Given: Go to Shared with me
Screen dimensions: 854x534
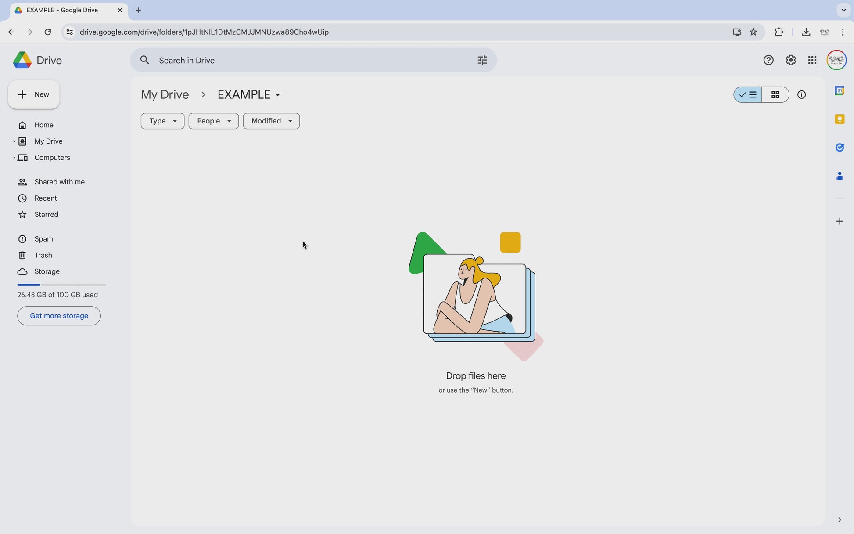Looking at the screenshot, I should point(59,182).
